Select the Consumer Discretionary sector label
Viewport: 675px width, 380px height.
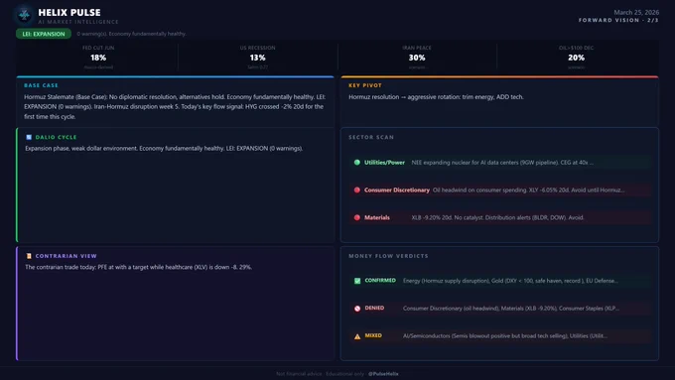[396, 190]
